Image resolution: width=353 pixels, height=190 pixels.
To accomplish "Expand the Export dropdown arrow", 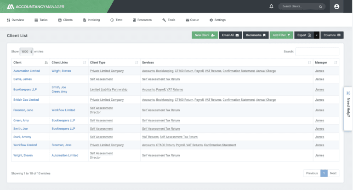I will [317, 35].
